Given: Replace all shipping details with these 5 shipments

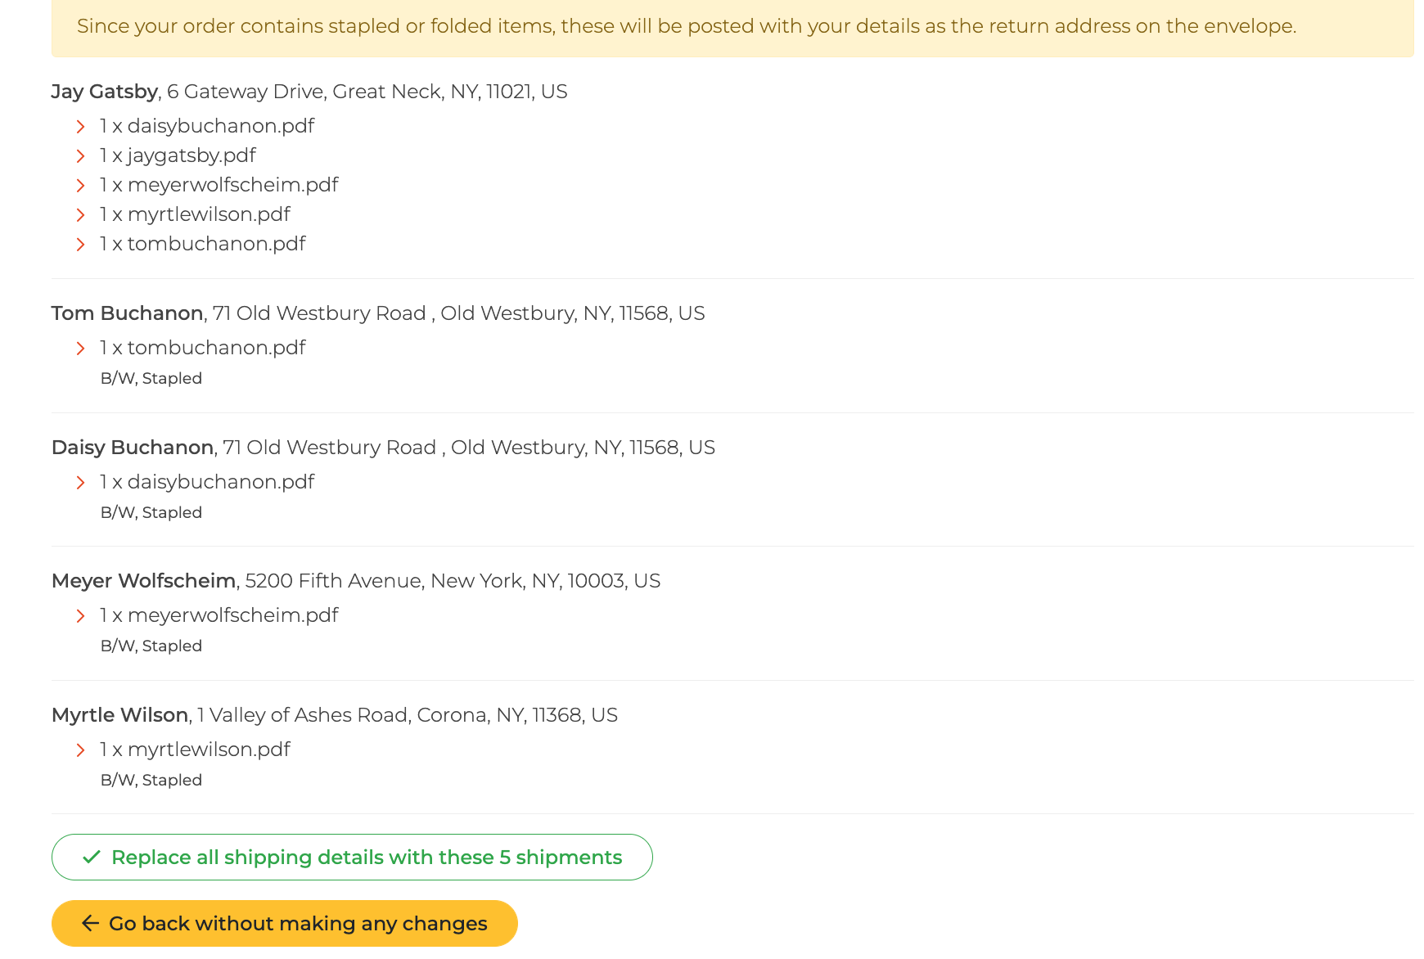Looking at the screenshot, I should point(352,857).
